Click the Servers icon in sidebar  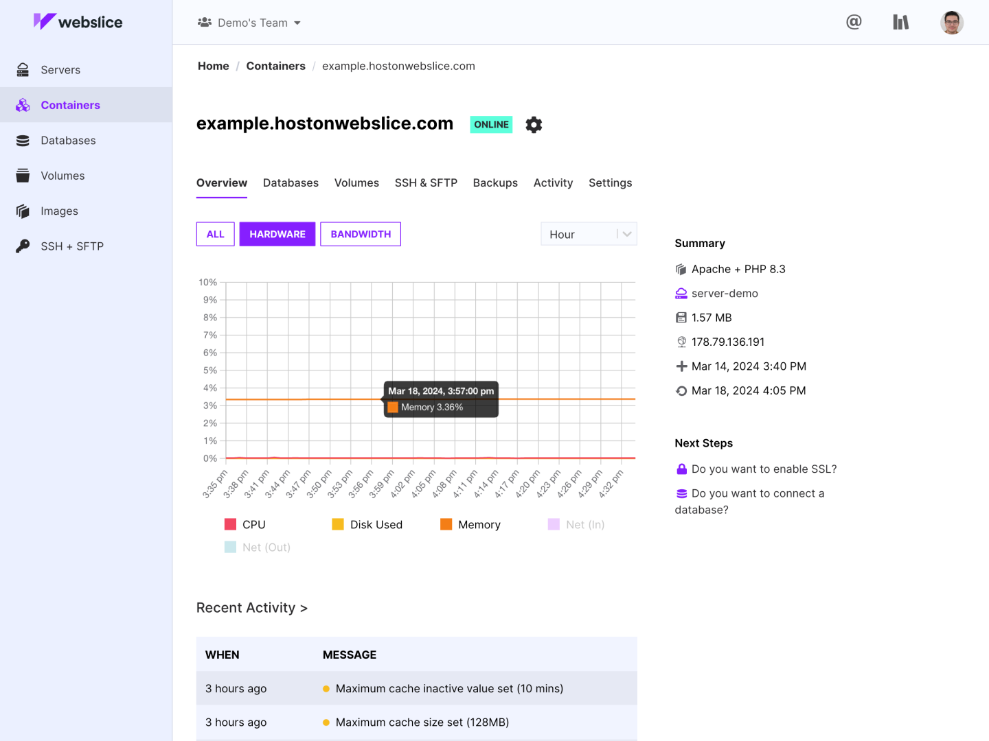tap(23, 70)
